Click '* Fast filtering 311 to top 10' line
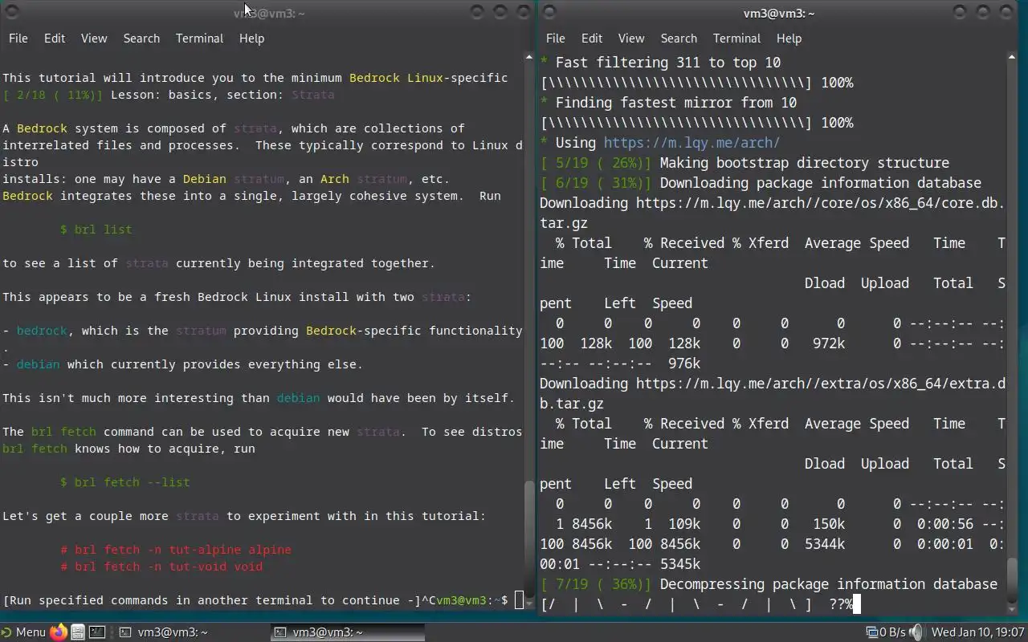Image resolution: width=1028 pixels, height=642 pixels. coord(660,63)
